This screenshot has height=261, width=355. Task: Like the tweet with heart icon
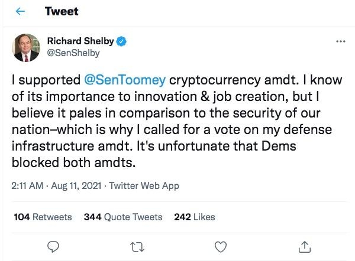point(220,246)
